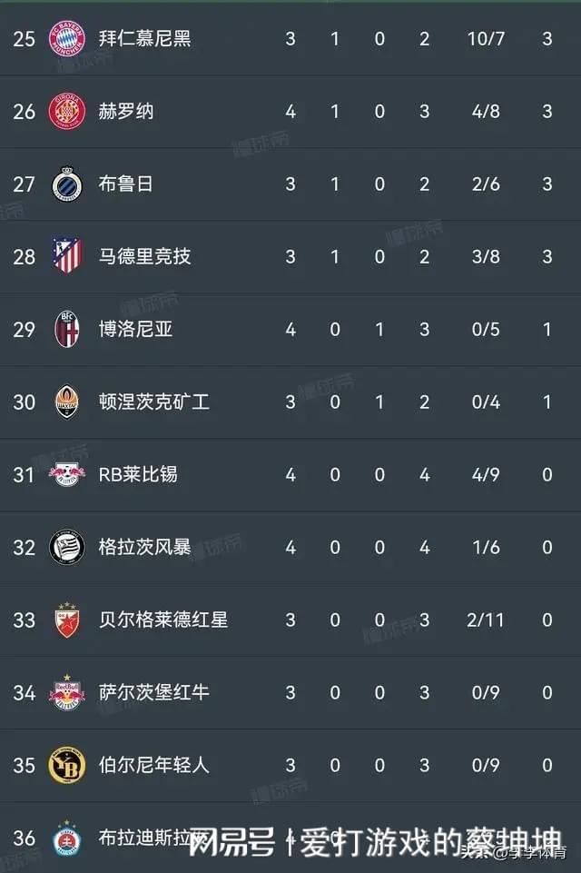Click the Club Brugge crest
Viewport: 581px width, 873px height.
[x=67, y=184]
